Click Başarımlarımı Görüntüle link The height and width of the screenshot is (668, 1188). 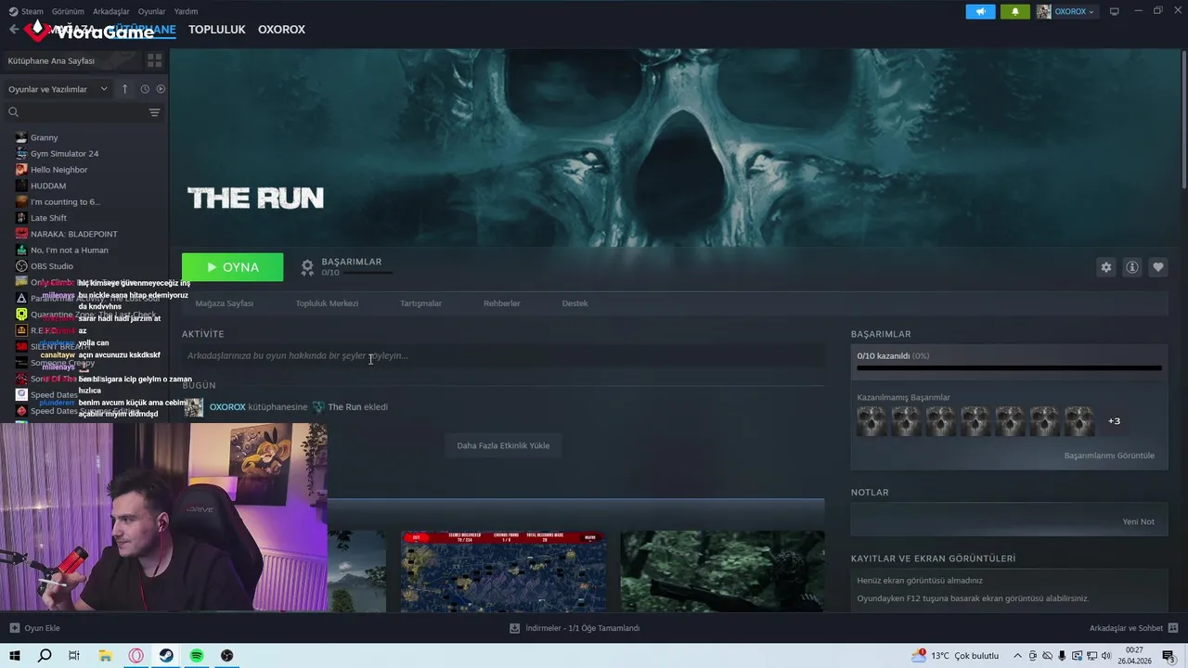(x=1109, y=456)
